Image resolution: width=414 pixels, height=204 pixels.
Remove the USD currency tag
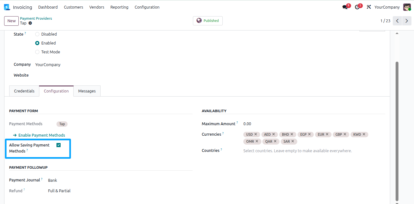point(256,134)
